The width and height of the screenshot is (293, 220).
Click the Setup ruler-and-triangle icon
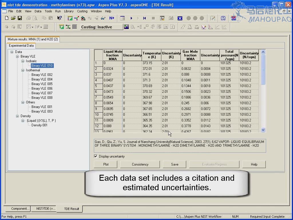click(70, 18)
